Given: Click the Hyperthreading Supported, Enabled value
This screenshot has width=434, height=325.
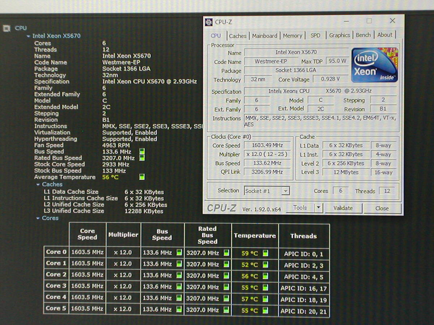Looking at the screenshot, I should [x=129, y=139].
